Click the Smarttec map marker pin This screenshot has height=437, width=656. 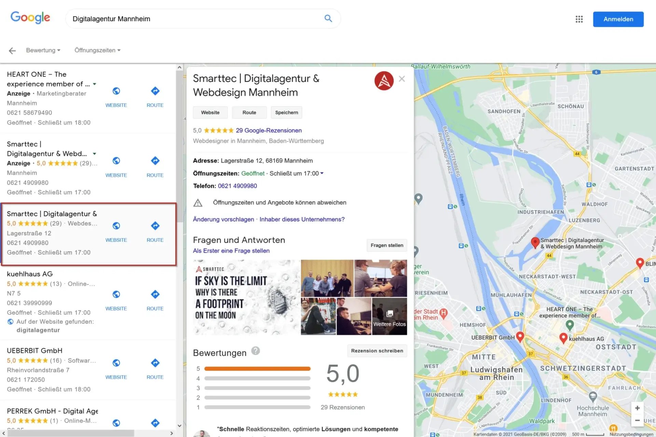pos(535,243)
